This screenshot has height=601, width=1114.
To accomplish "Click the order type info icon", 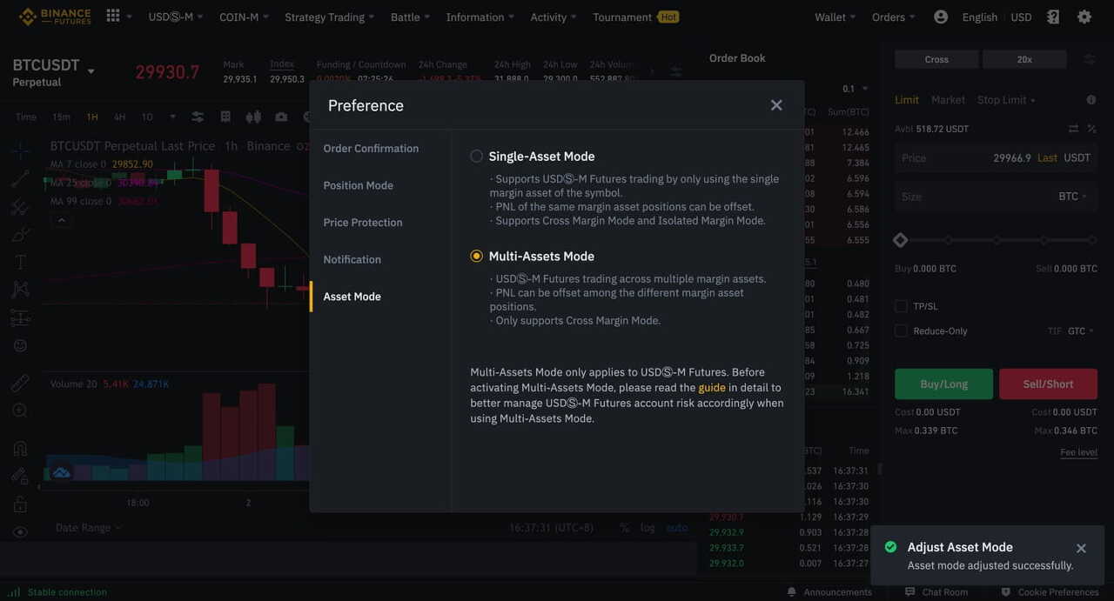I will point(1091,100).
